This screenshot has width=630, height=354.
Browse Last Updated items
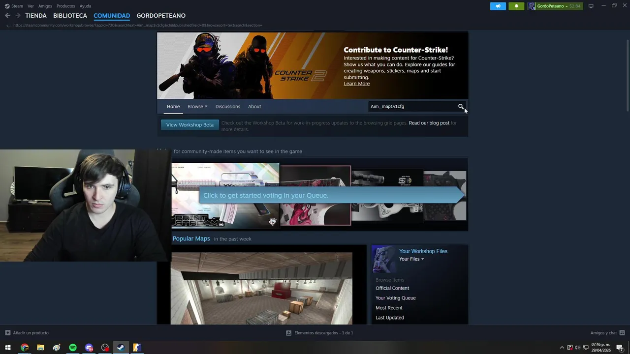coord(390,318)
